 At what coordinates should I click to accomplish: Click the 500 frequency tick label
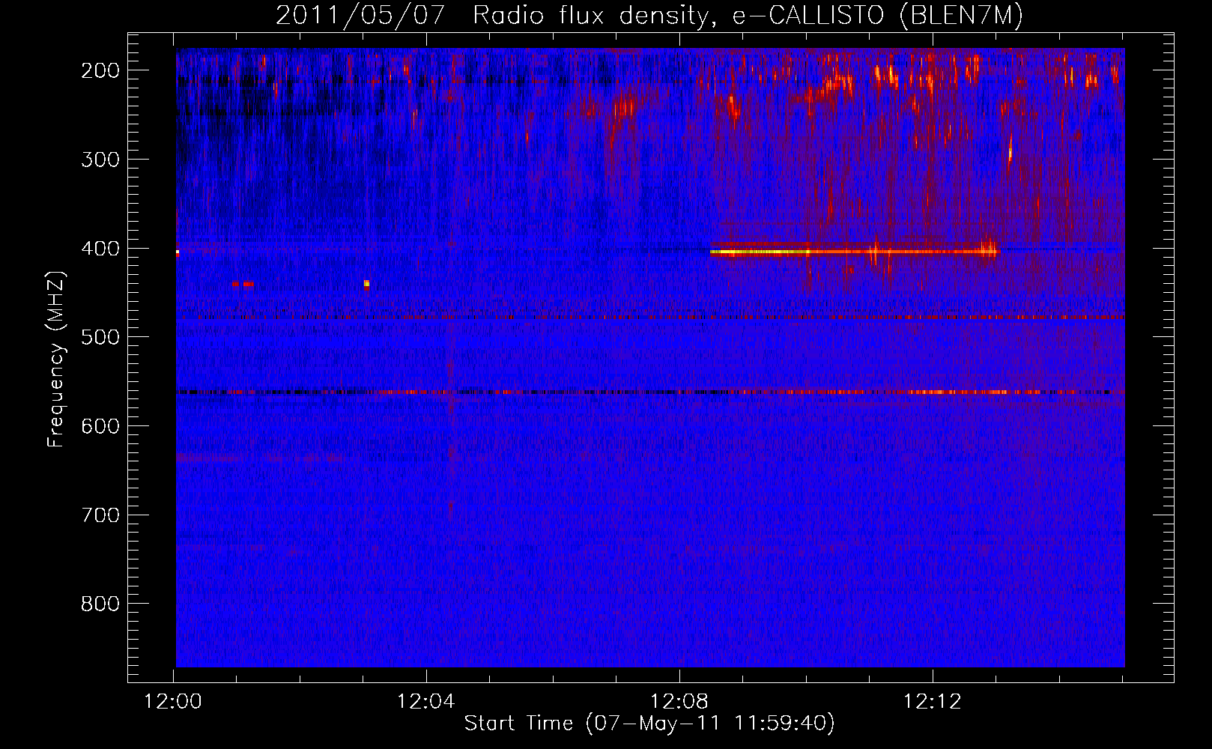tap(100, 337)
